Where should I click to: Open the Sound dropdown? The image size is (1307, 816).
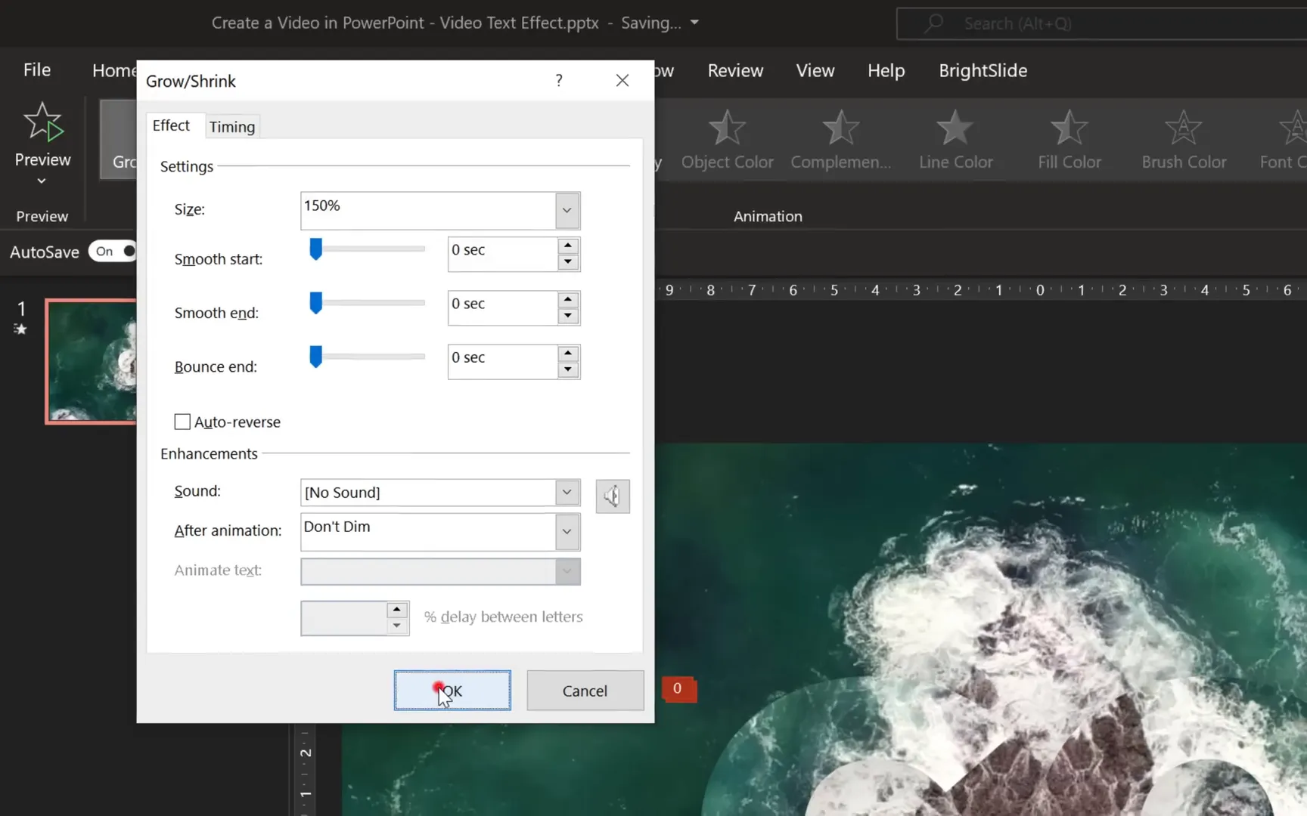coord(567,492)
